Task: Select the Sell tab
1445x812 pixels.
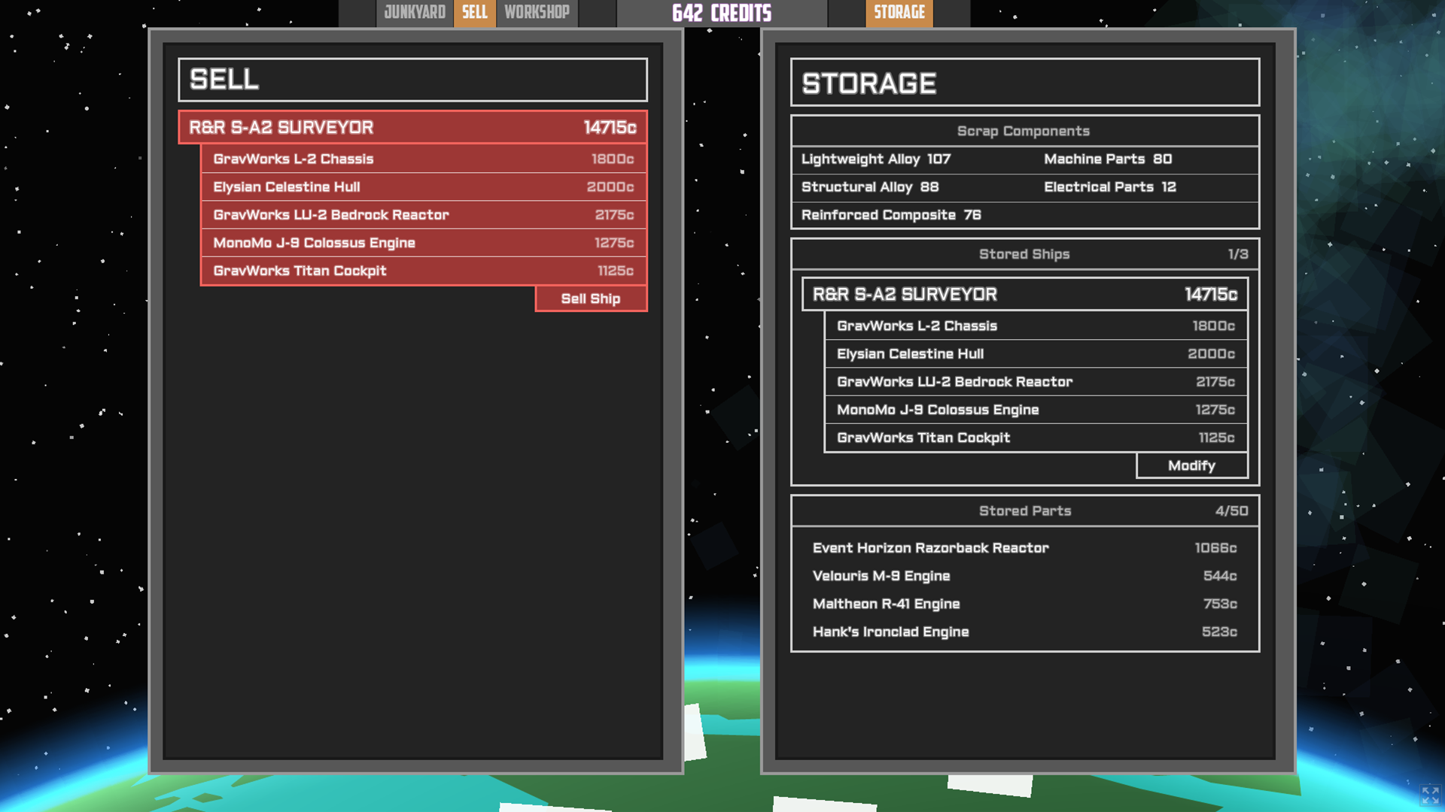Action: pos(474,13)
